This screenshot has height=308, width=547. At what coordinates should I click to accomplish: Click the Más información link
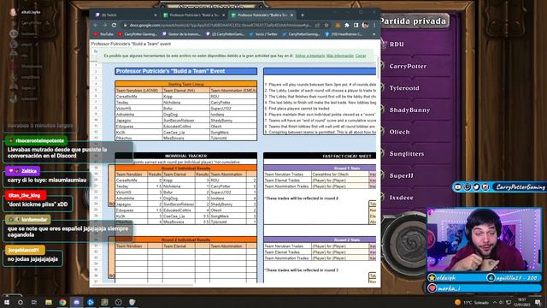click(x=340, y=56)
